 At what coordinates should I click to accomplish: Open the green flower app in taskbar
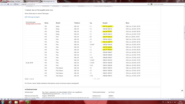[x=28, y=102]
